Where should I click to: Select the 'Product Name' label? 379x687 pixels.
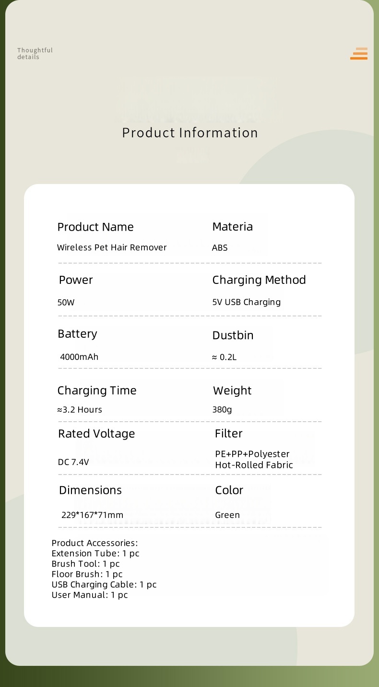[95, 227]
